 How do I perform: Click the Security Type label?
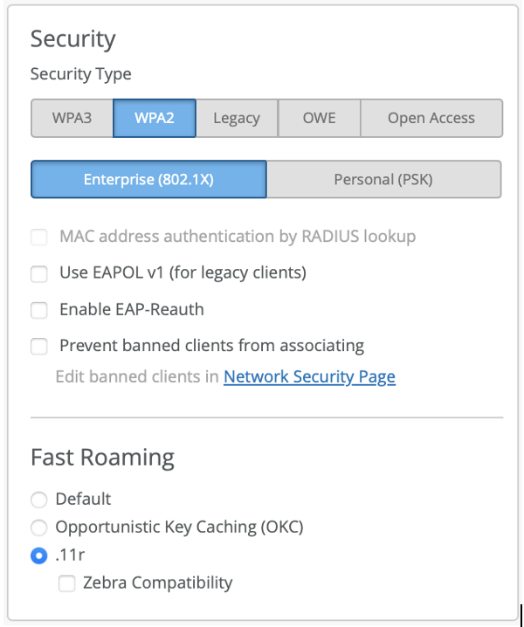[80, 74]
